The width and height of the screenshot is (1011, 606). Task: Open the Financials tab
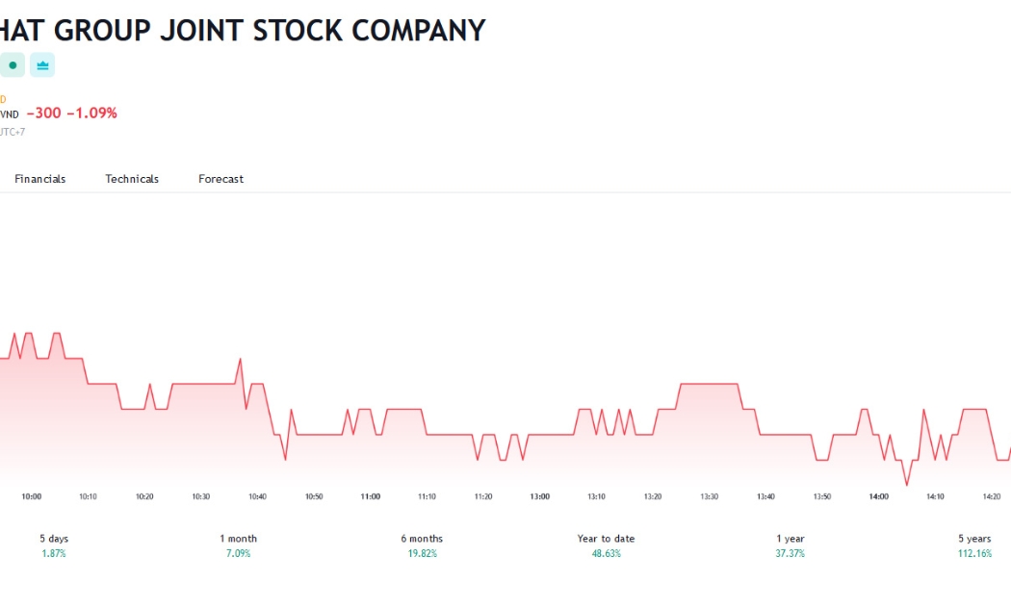pyautogui.click(x=40, y=179)
